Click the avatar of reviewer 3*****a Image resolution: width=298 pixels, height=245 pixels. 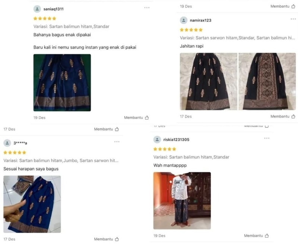coord(7,143)
